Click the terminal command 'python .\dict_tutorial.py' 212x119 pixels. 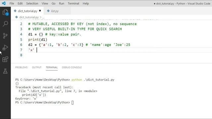click(x=93, y=80)
